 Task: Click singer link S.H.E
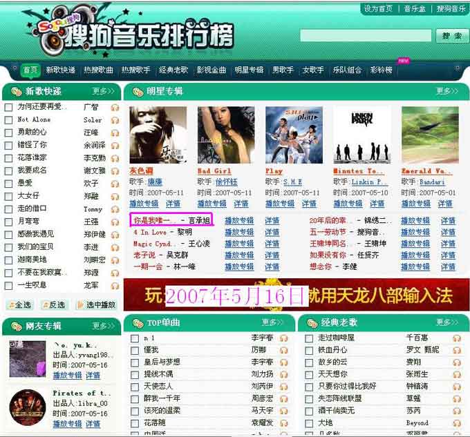[x=292, y=182]
